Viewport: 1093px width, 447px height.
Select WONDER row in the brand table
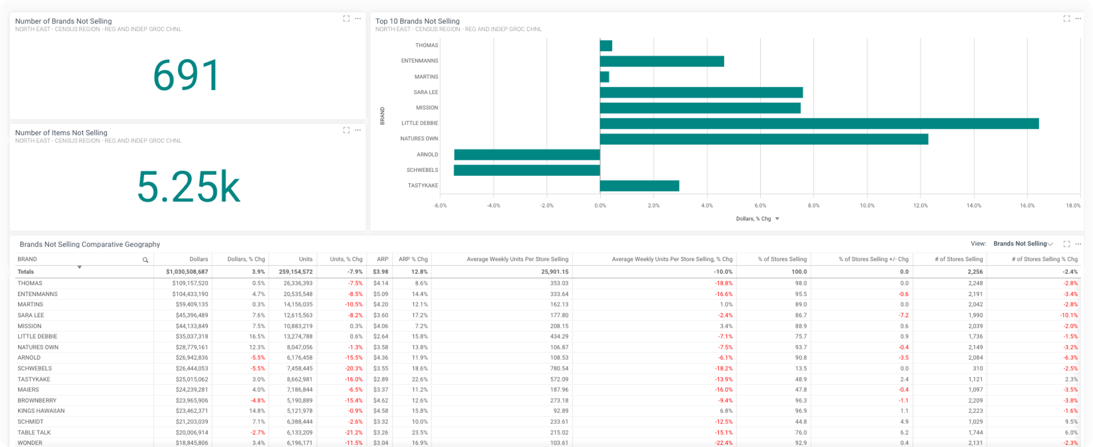coord(548,443)
